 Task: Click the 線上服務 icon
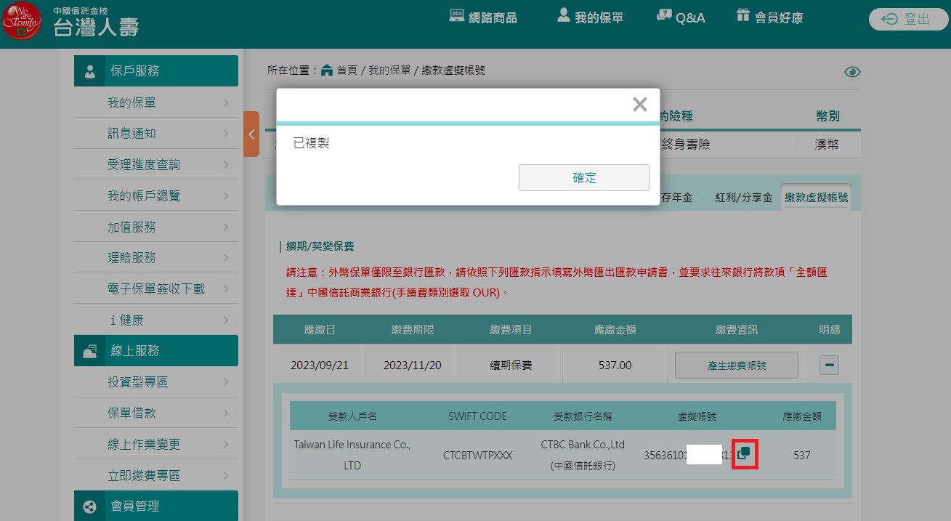point(90,351)
